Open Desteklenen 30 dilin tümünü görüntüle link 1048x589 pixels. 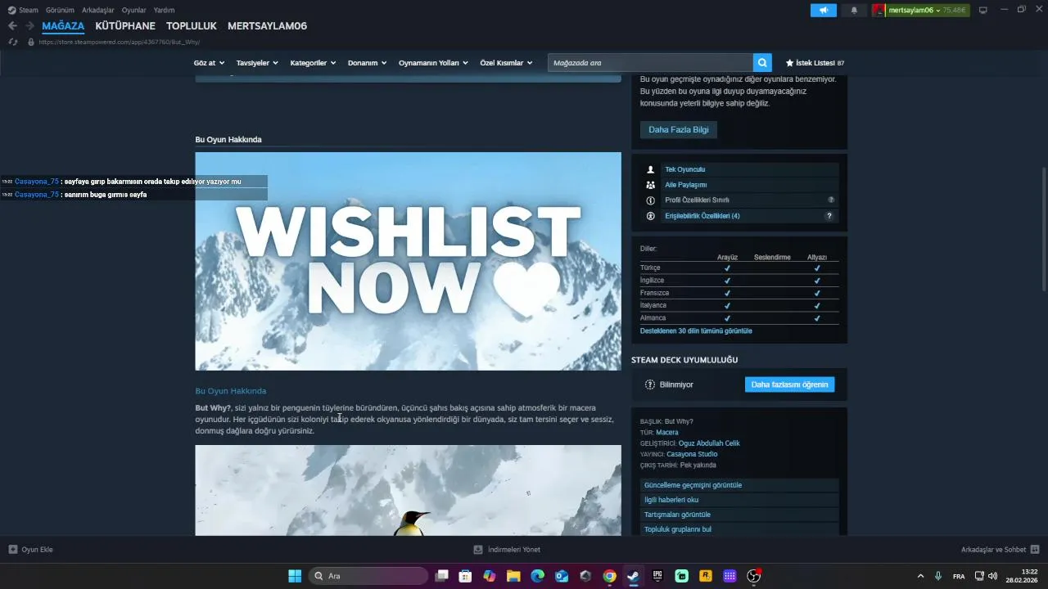696,331
